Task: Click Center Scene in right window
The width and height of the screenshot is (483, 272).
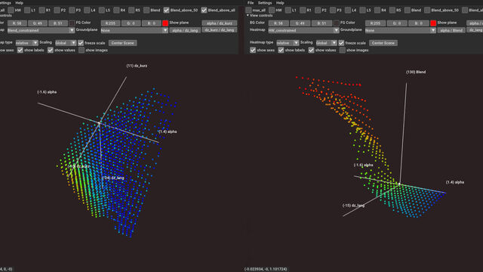Action: click(383, 43)
